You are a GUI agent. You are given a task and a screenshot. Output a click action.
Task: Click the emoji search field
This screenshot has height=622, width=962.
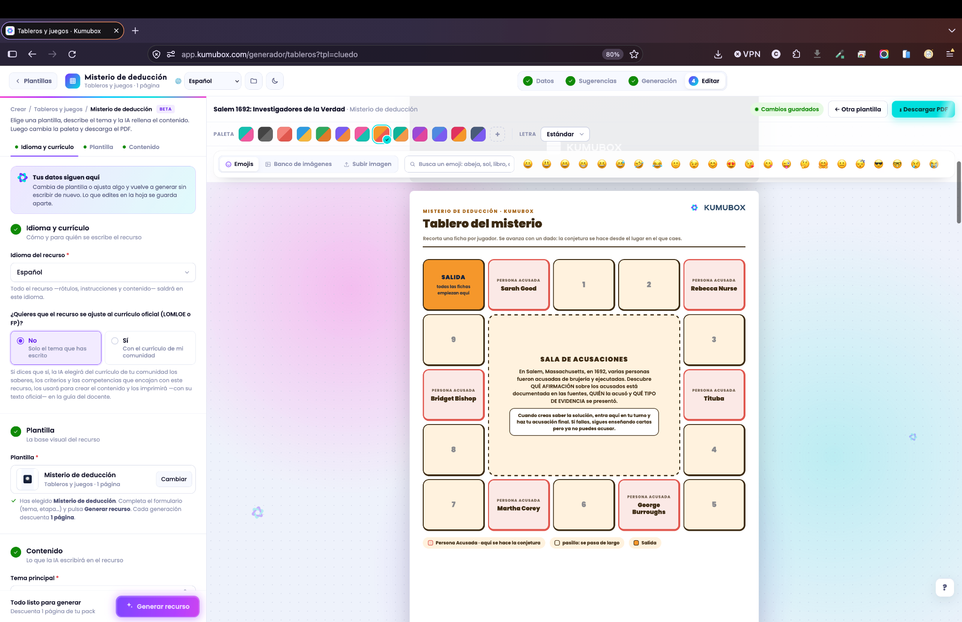(x=459, y=164)
